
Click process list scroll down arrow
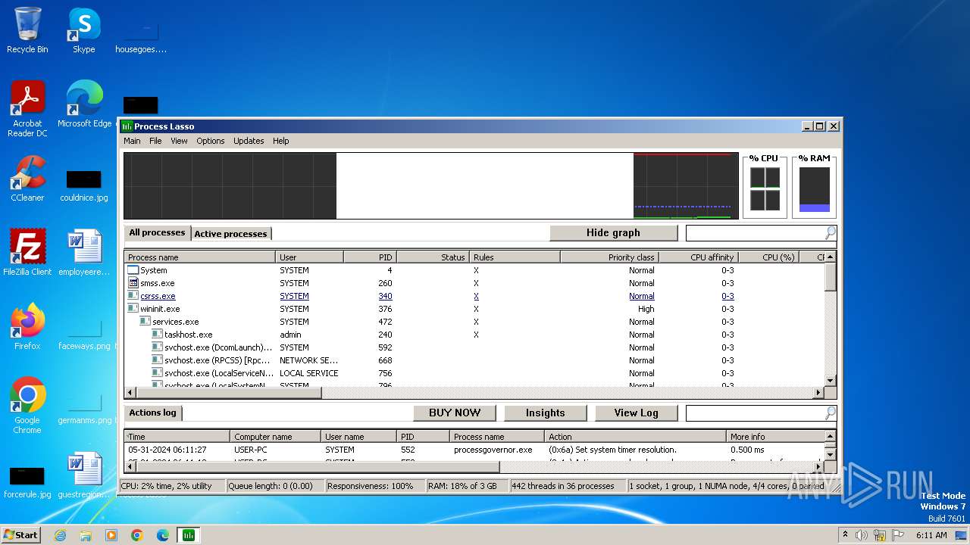point(831,381)
